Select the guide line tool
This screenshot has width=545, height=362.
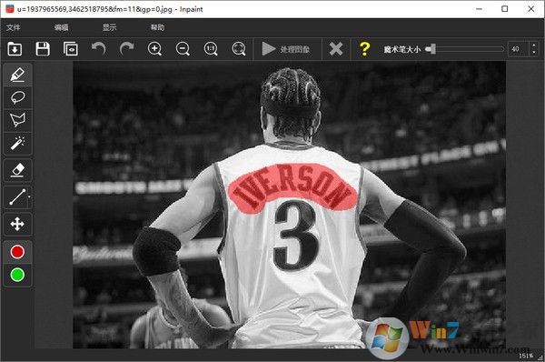16,197
